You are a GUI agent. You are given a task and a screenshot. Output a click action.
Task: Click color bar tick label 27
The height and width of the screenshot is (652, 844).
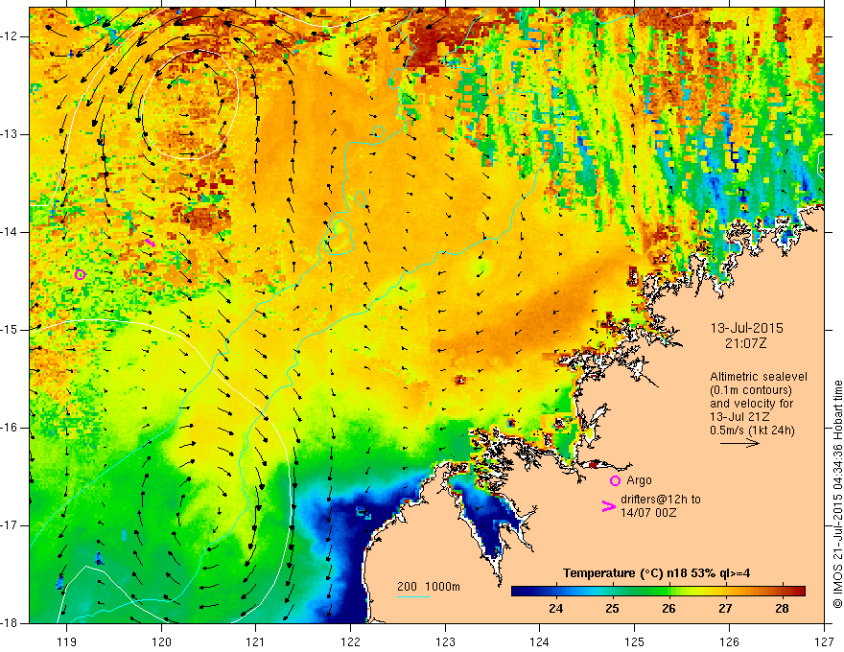click(x=725, y=609)
